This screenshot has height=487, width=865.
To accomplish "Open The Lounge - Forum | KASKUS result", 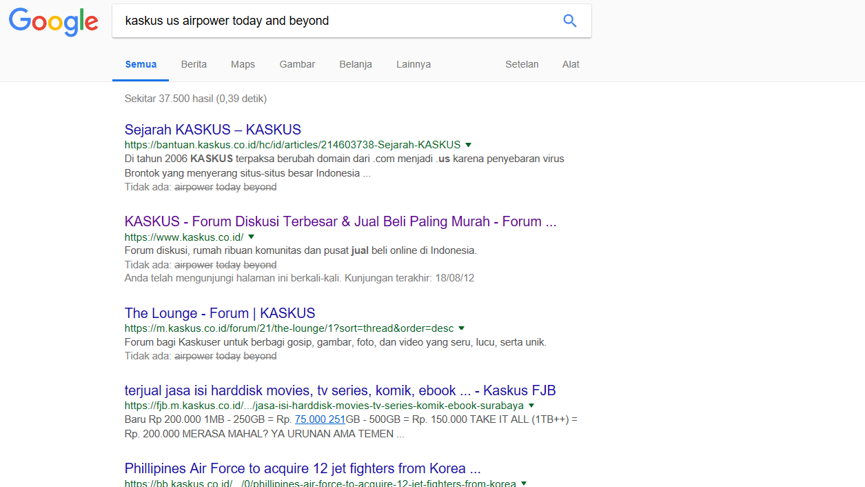I will [220, 313].
